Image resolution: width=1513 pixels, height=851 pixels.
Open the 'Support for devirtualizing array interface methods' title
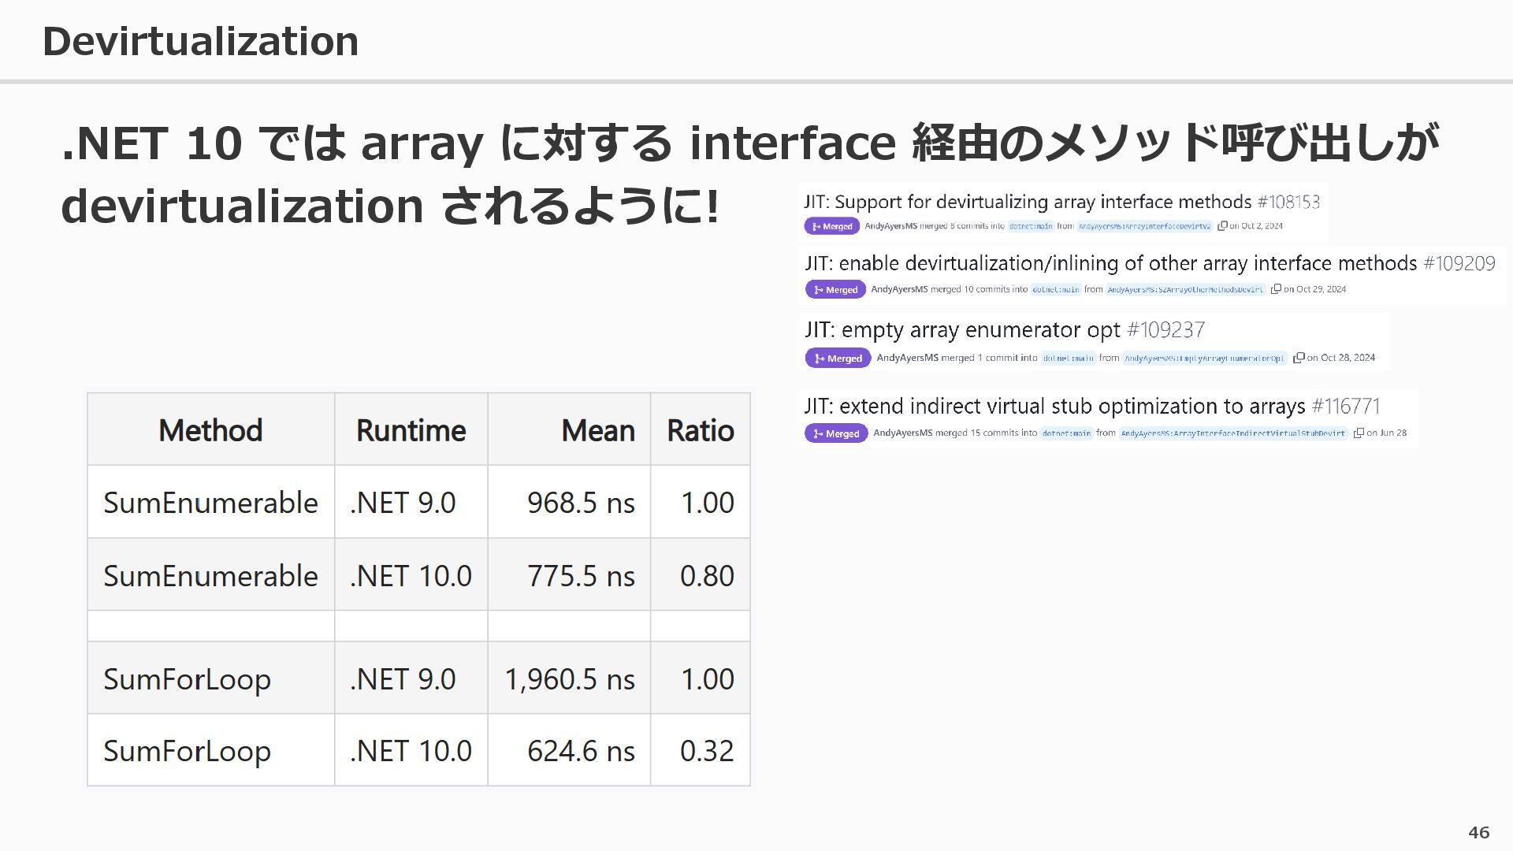click(1027, 202)
